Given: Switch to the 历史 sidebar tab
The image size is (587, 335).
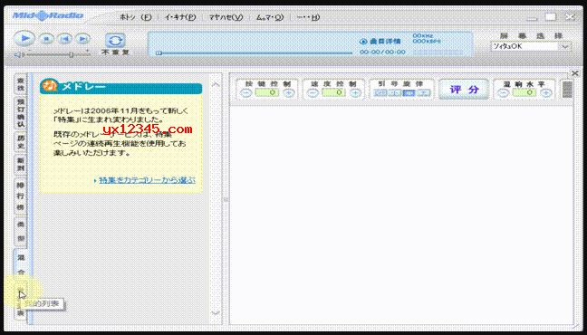Looking at the screenshot, I should 21,142.
